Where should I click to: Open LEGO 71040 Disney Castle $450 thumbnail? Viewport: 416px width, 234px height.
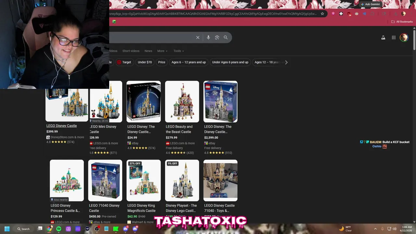(x=105, y=180)
